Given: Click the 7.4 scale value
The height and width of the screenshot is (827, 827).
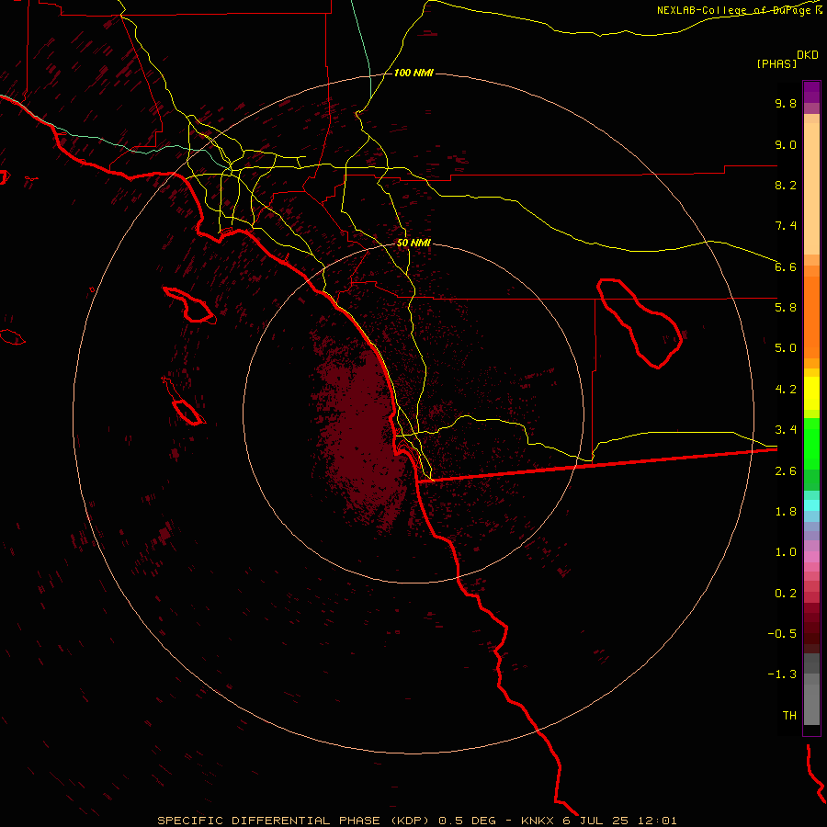Looking at the screenshot, I should point(786,226).
